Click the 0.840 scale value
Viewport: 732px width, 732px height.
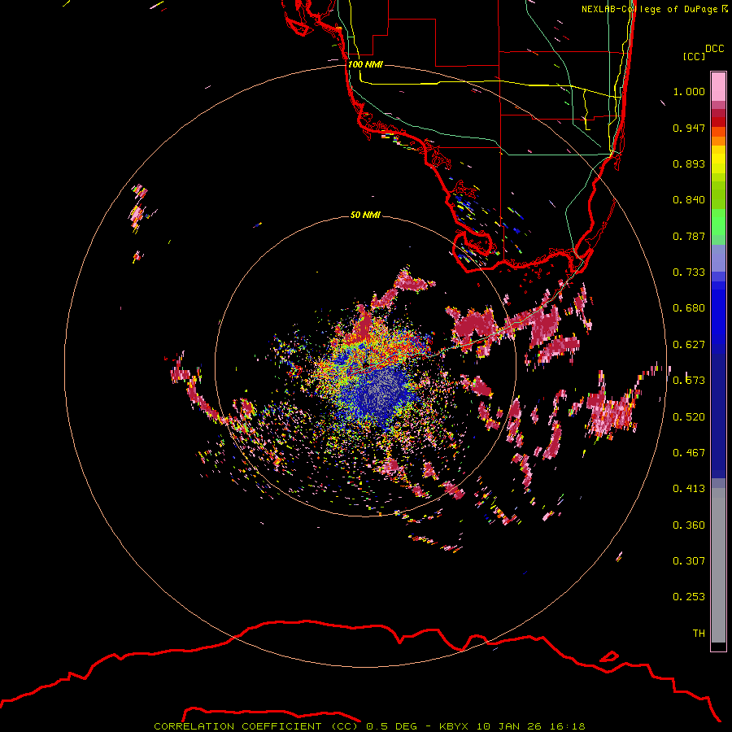point(689,200)
